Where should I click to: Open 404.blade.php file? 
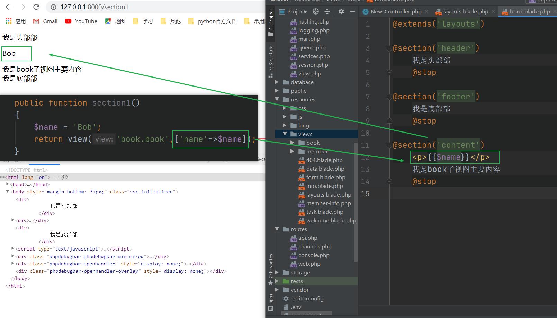[x=321, y=160]
